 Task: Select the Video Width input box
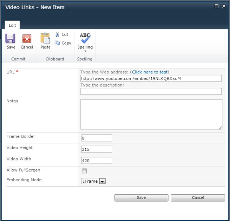coord(97,160)
